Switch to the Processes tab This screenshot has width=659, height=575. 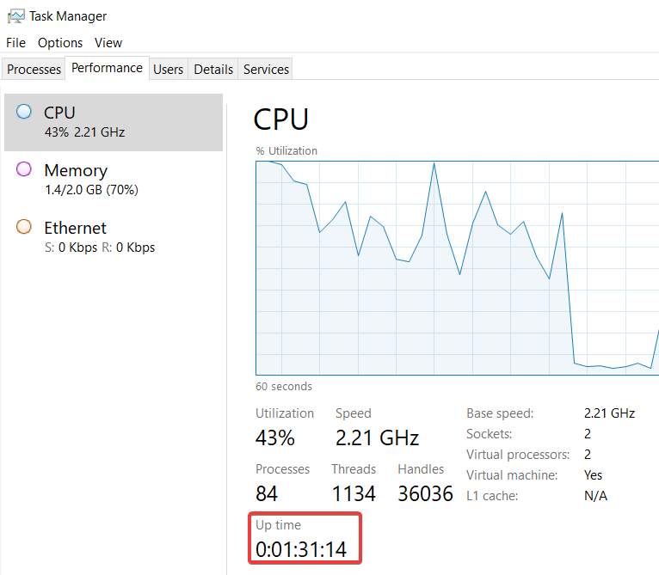[x=34, y=69]
